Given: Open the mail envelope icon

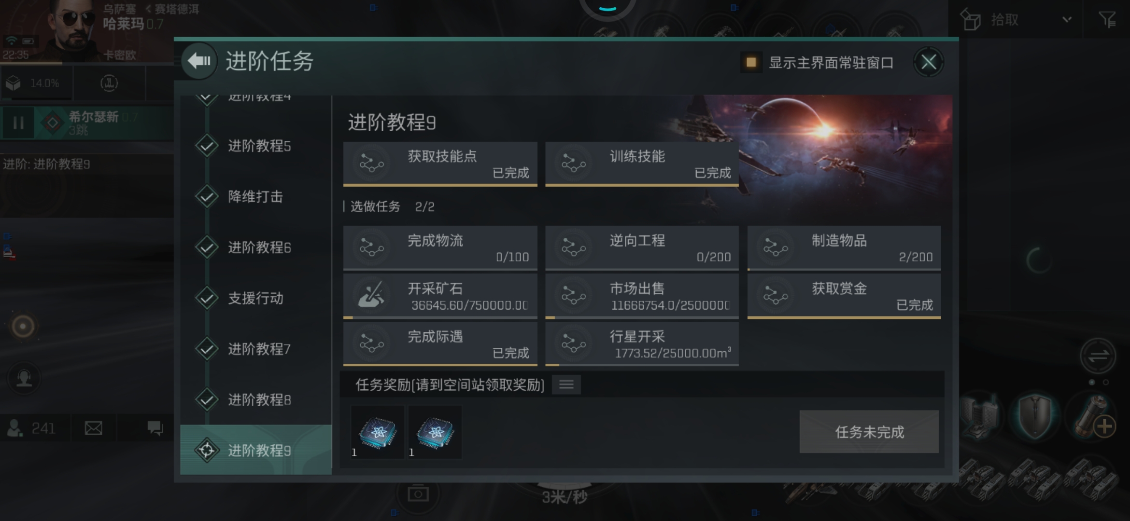Looking at the screenshot, I should tap(93, 428).
